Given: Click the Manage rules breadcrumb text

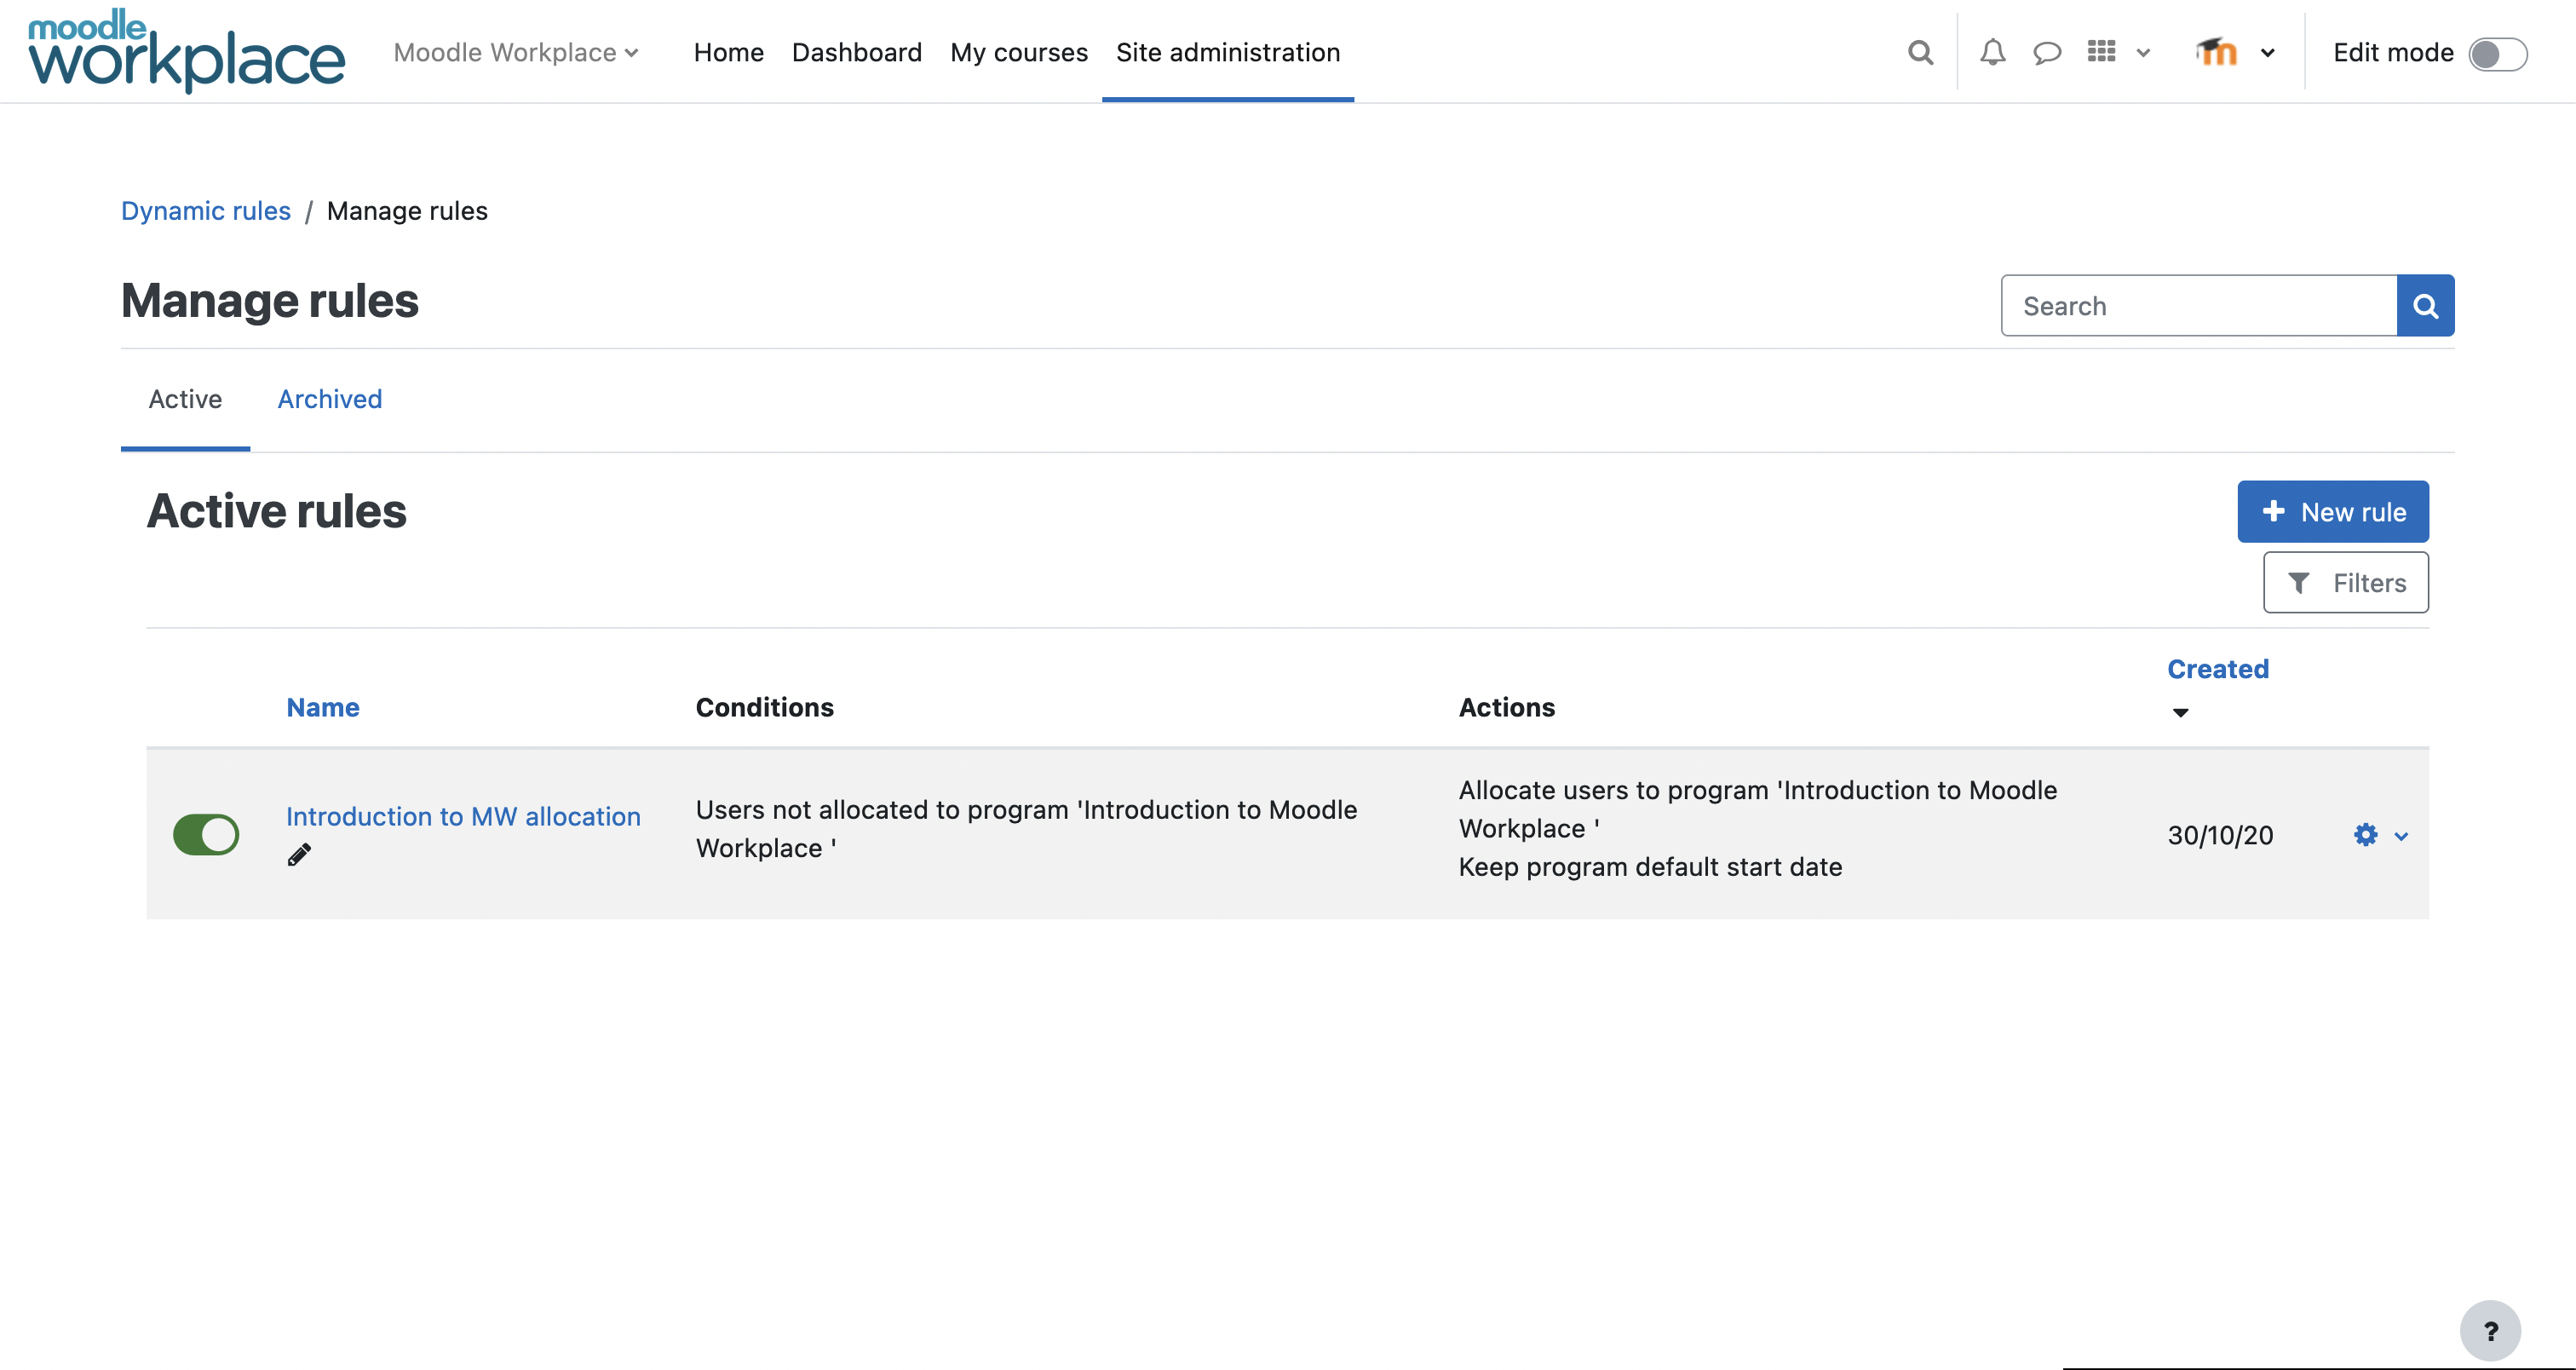Looking at the screenshot, I should (x=407, y=210).
